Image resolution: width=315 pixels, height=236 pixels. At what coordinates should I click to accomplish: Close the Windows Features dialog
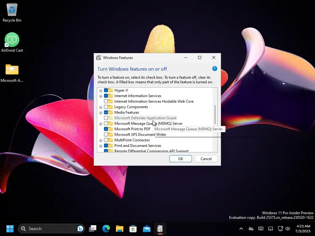click(214, 57)
